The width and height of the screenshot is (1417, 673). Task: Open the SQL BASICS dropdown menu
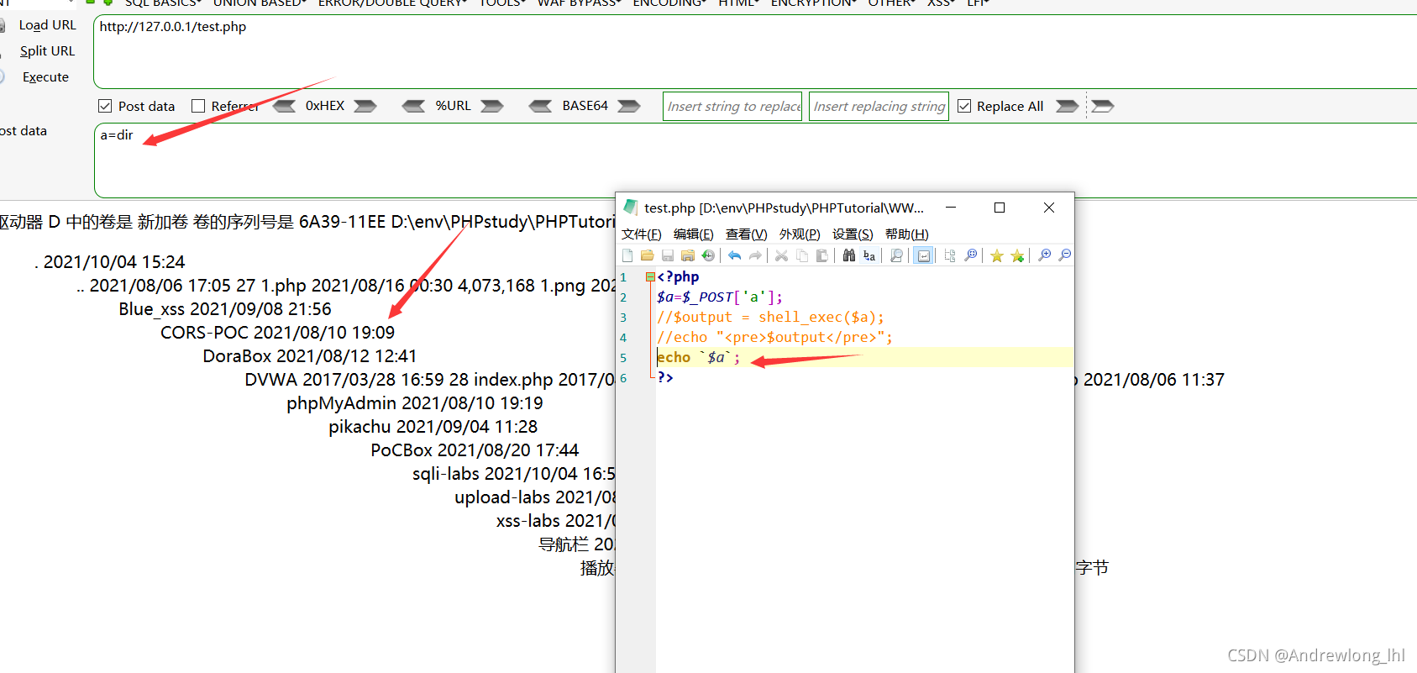click(163, 3)
